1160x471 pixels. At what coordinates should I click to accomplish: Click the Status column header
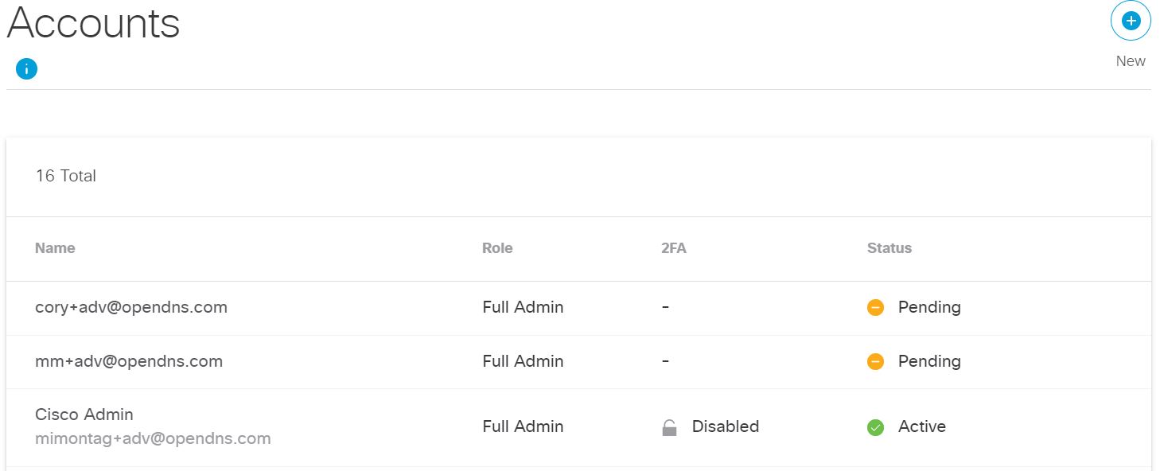(889, 248)
